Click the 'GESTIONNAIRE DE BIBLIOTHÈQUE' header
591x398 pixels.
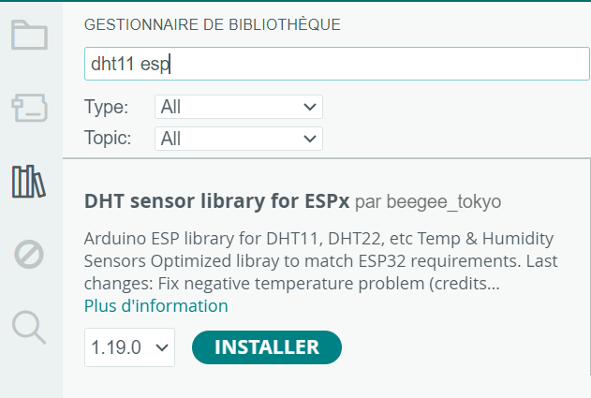click(212, 24)
